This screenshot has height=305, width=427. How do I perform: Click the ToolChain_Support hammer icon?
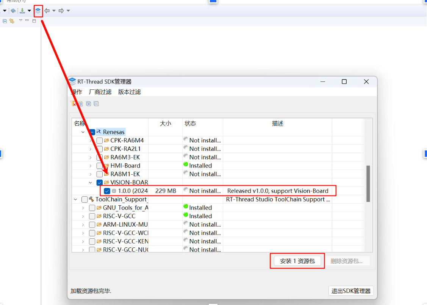pyautogui.click(x=92, y=199)
